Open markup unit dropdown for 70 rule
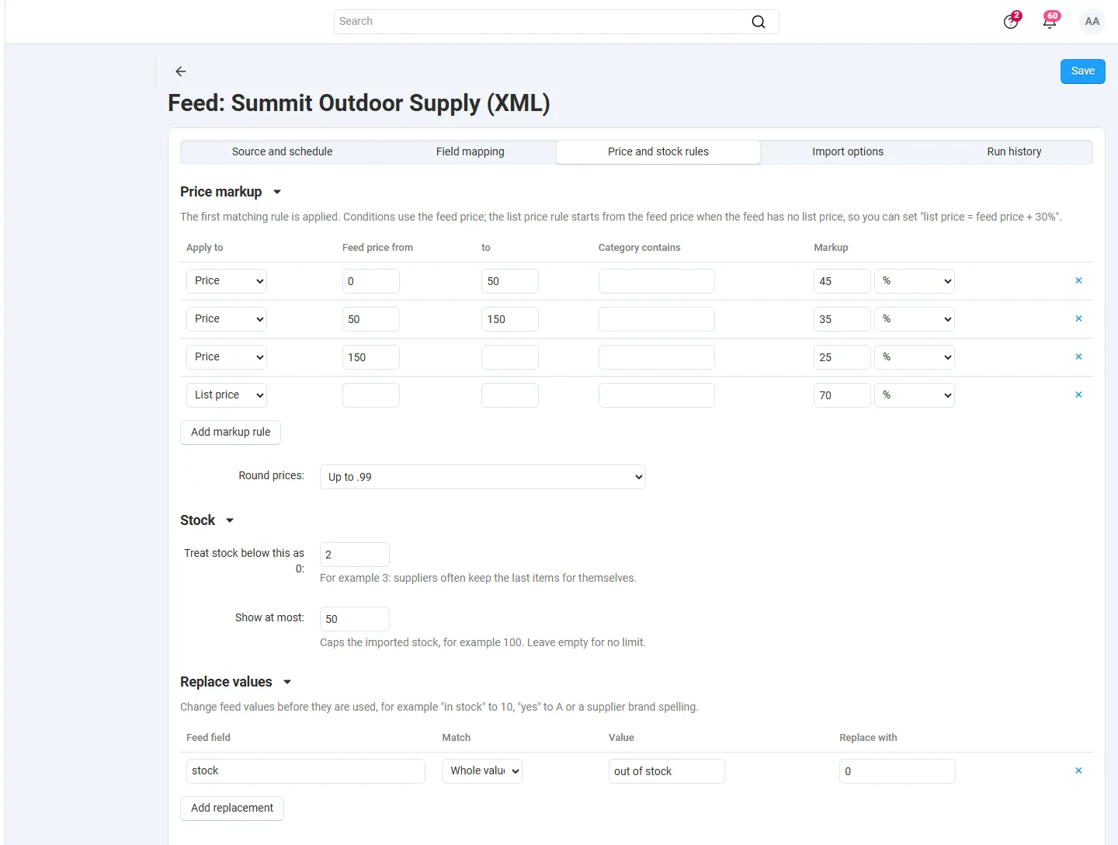The width and height of the screenshot is (1118, 845). (x=915, y=395)
